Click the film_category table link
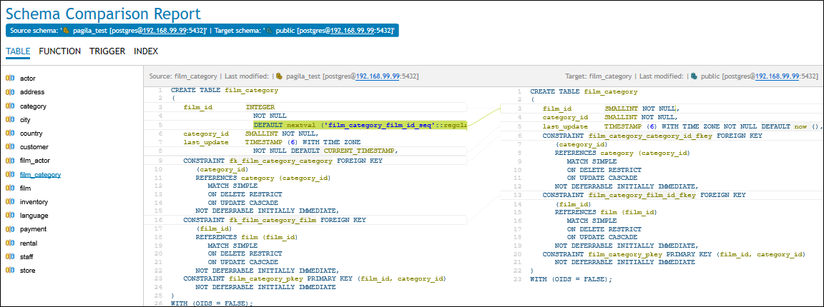 click(x=40, y=175)
